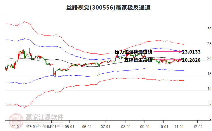Click the 10 price axis label
This screenshot has height=131, width=212.
point(209,88)
